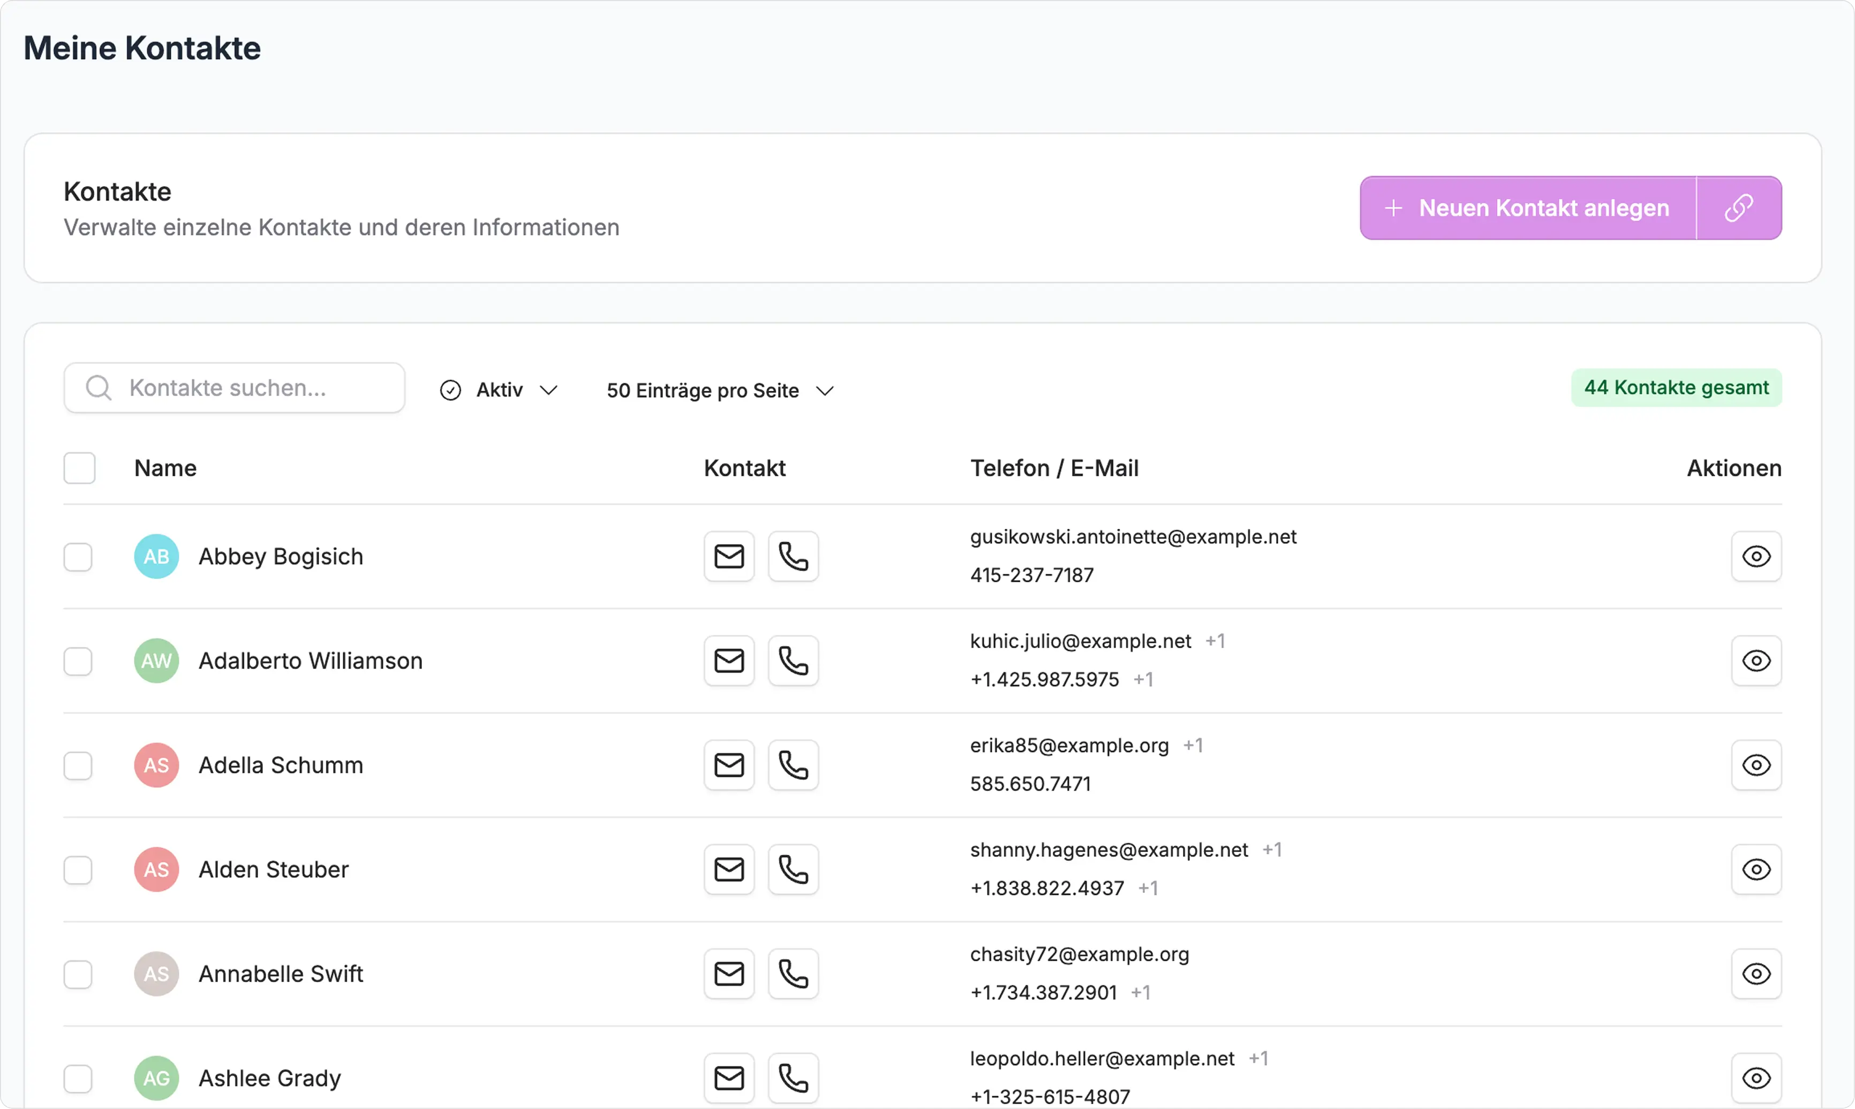This screenshot has height=1109, width=1855.
Task: Open Ashlee Grady's view eye icon
Action: (x=1755, y=1077)
